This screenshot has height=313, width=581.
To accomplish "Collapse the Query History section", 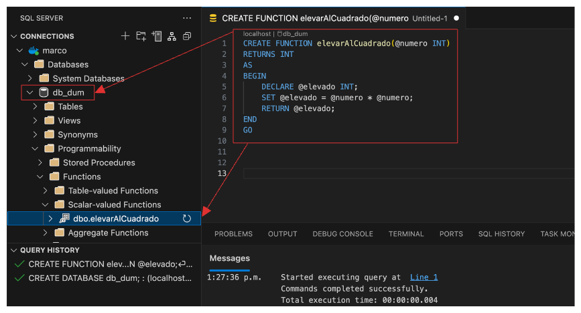I will click(x=14, y=250).
